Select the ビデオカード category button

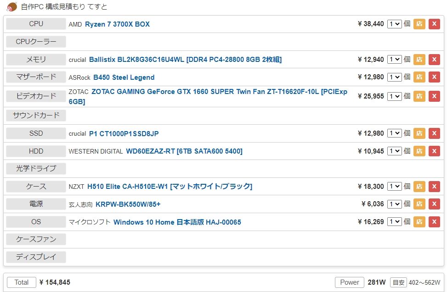pos(36,96)
